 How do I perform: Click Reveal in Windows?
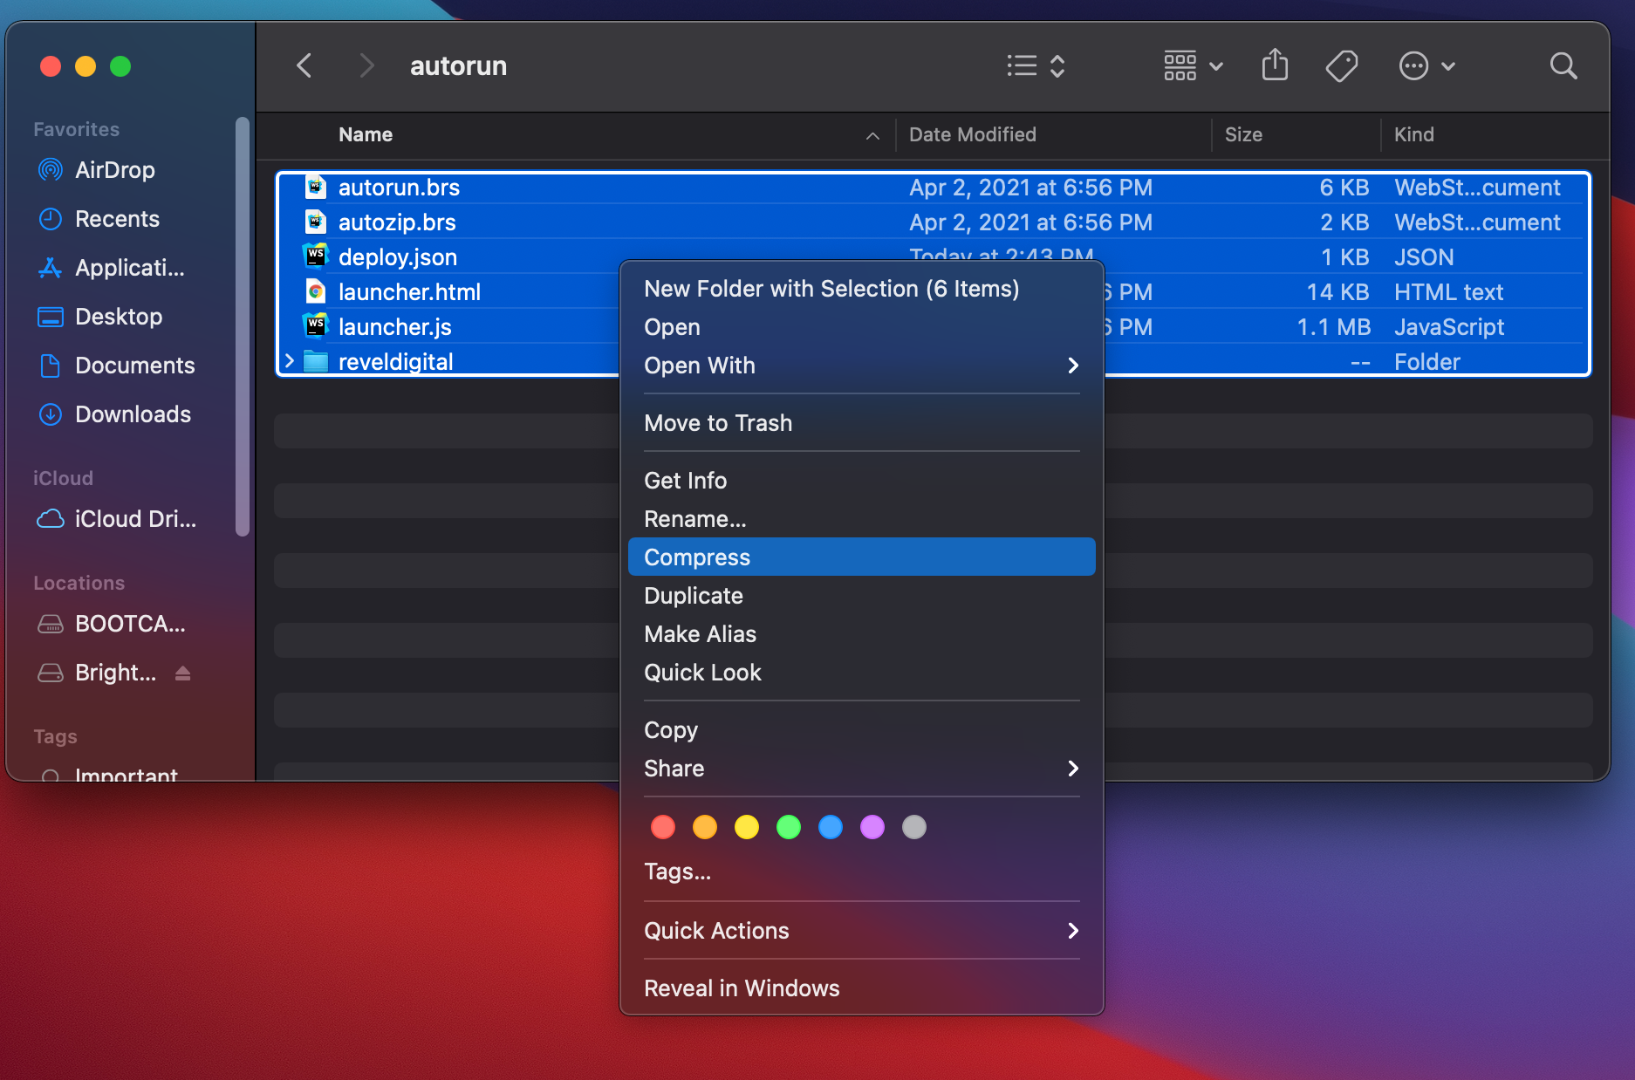click(x=741, y=988)
